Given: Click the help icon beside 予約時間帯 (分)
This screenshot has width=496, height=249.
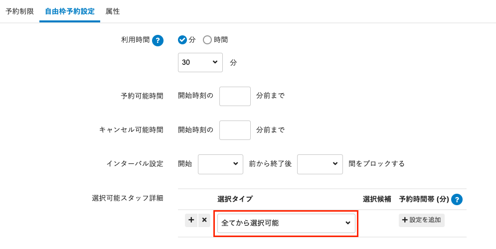Looking at the screenshot, I should pyautogui.click(x=457, y=200).
